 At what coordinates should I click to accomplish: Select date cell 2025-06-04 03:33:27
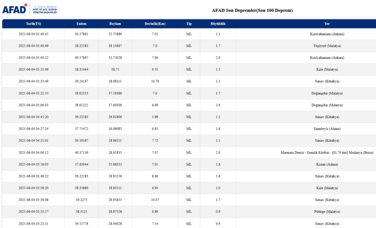coord(33,212)
